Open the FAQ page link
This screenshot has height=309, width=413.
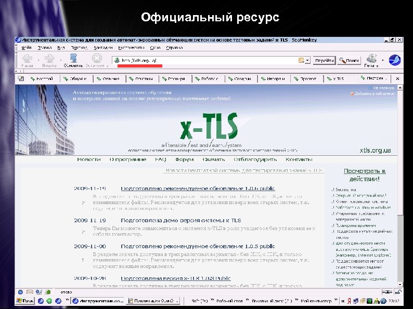160,159
